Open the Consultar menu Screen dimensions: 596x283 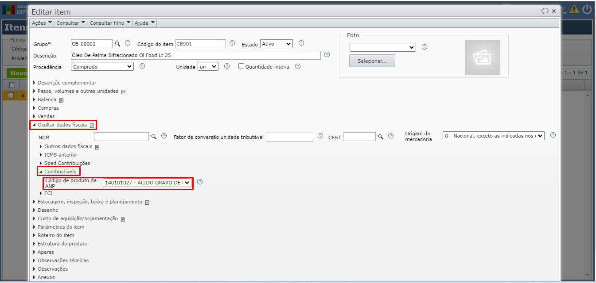click(71, 23)
